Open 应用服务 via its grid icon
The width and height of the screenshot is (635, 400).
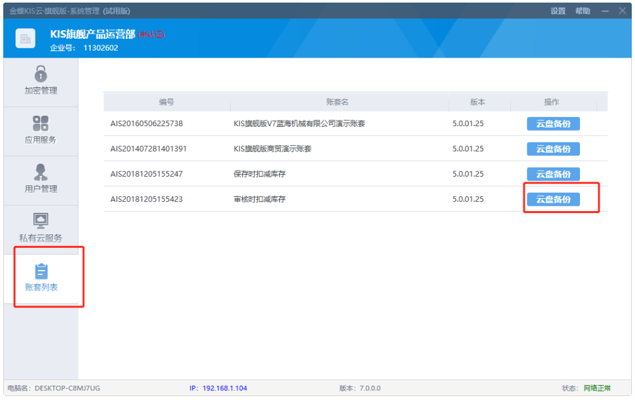[x=41, y=123]
